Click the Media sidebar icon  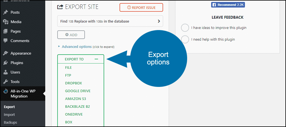[6, 22]
